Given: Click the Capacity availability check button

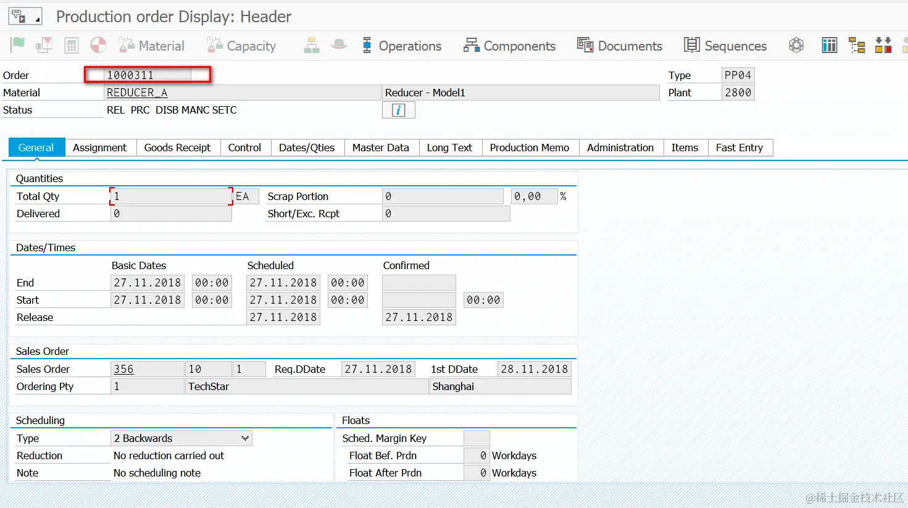Looking at the screenshot, I should coord(241,46).
